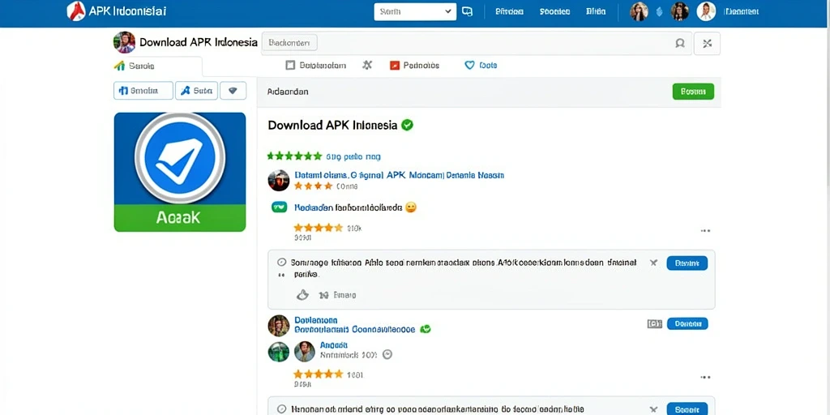Click the small blue diamond icon between header avatars
This screenshot has width=830, height=415.
point(660,11)
